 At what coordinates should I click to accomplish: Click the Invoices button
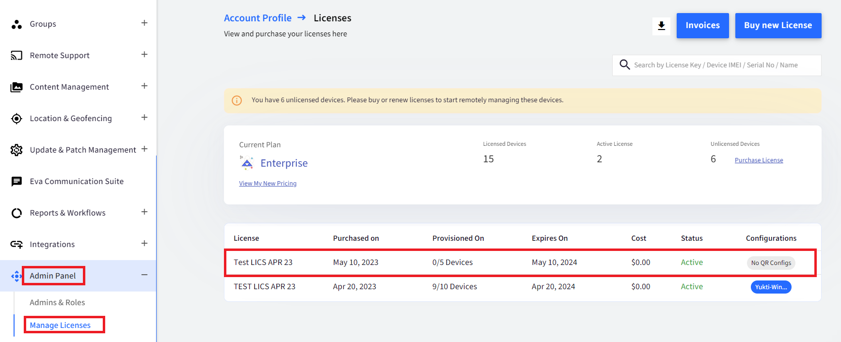click(702, 26)
